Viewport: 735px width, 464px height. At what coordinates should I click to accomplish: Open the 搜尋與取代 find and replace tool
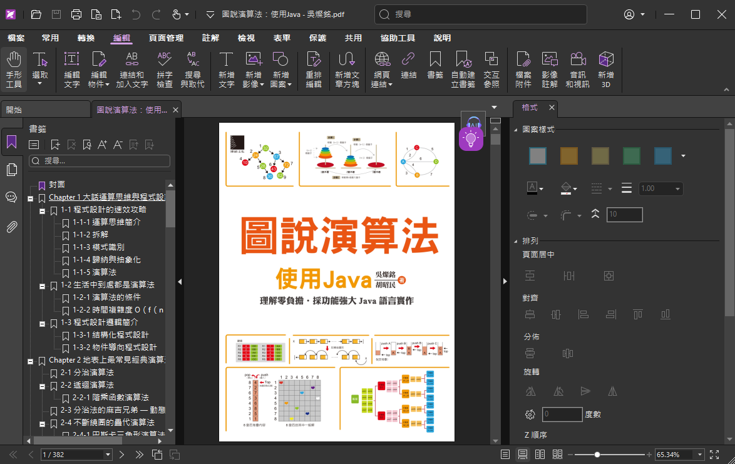(x=192, y=69)
